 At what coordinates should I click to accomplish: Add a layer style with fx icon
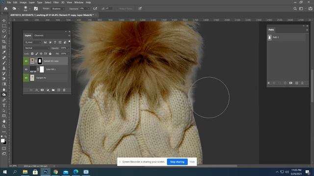pyautogui.click(x=37, y=90)
